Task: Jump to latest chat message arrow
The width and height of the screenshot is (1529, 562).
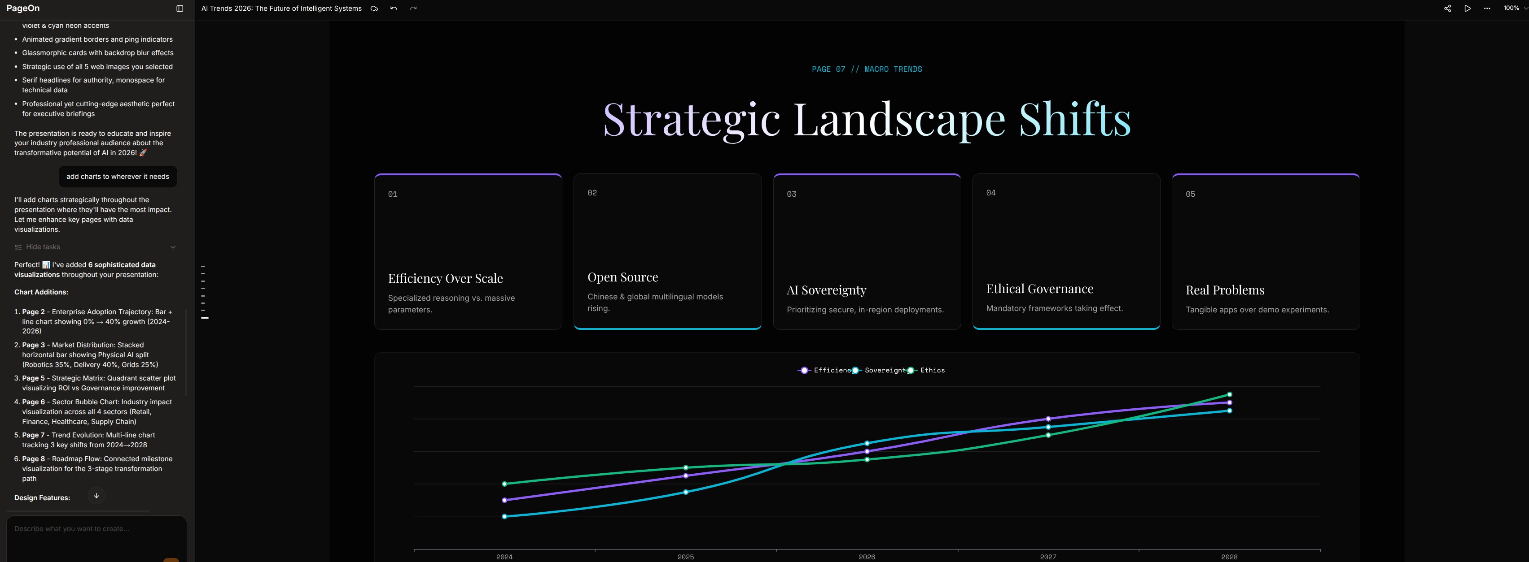Action: (x=96, y=496)
